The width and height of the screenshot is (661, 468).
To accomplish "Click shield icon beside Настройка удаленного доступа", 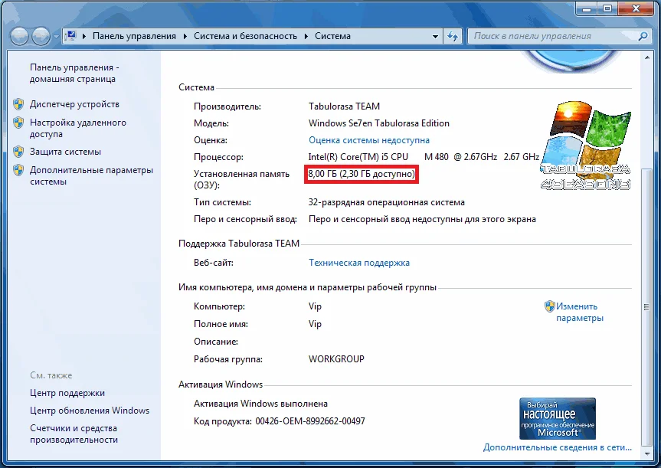I will 18,123.
